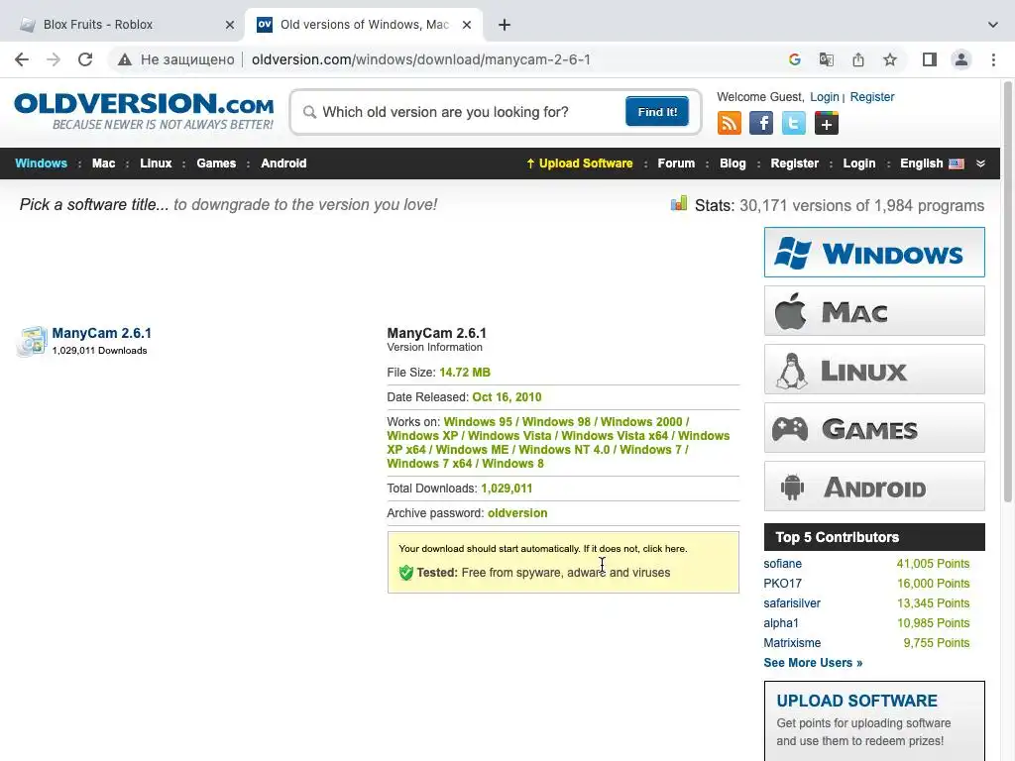
Task: Open the Chrome profile avatar
Action: point(961,59)
